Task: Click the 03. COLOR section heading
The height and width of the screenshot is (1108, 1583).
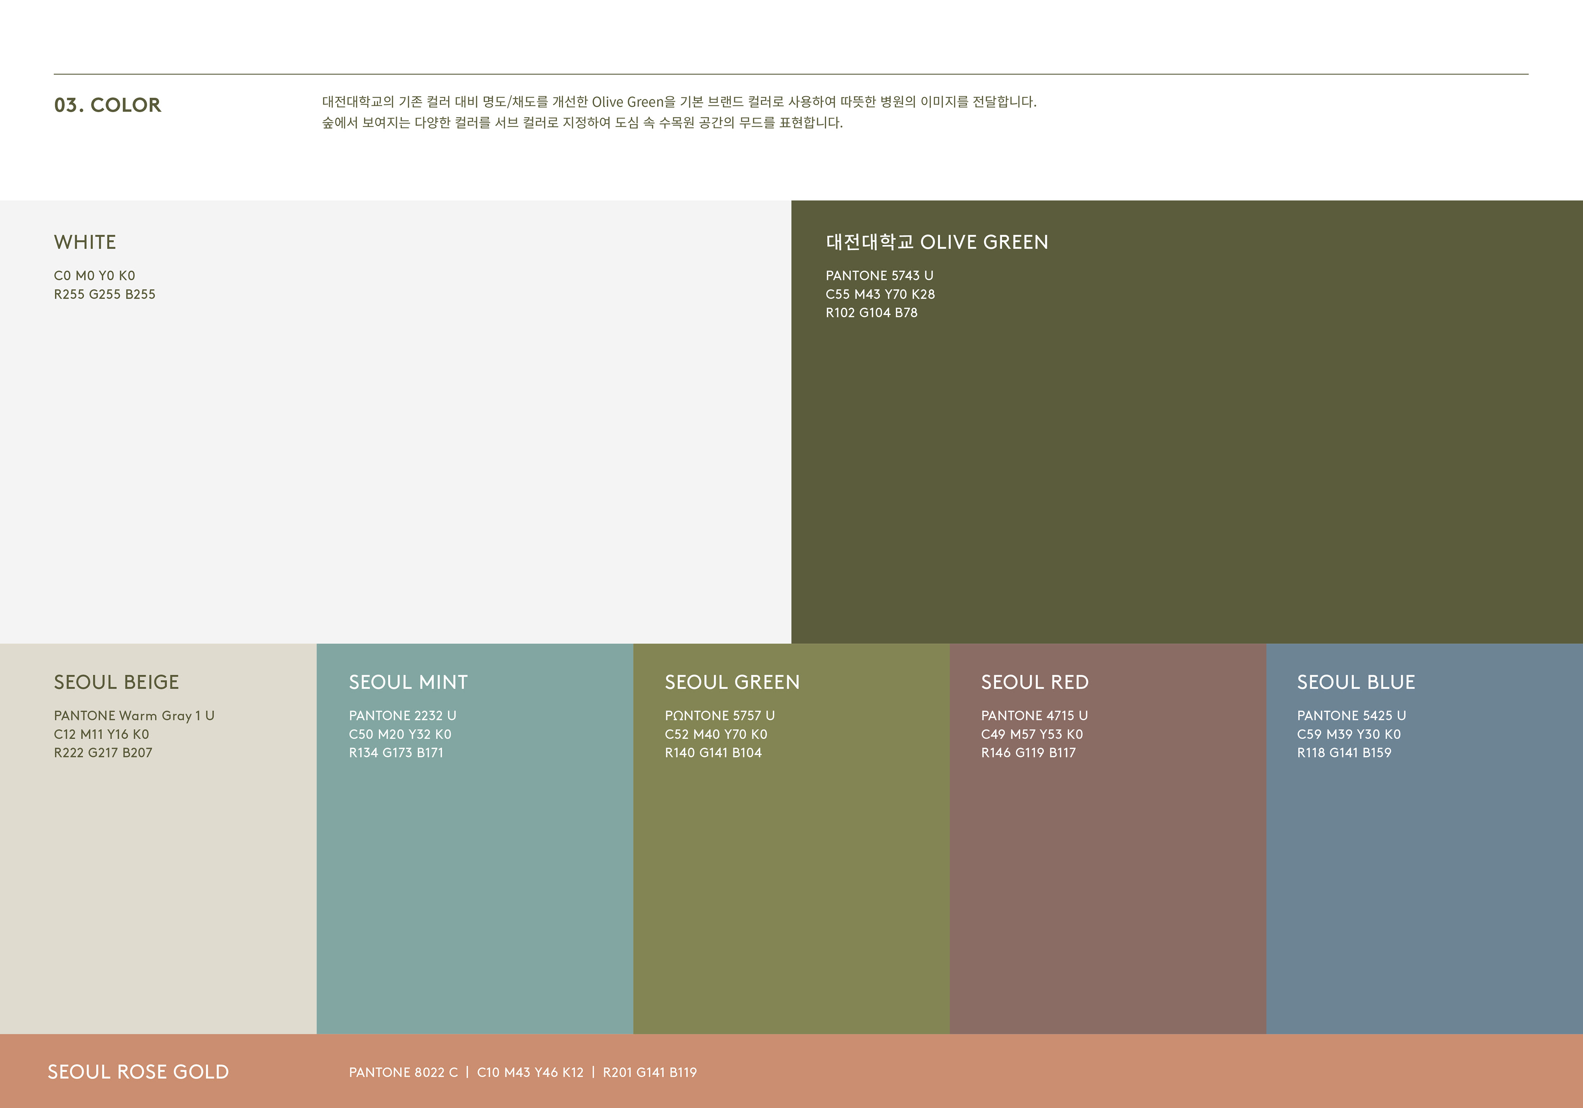Action: click(x=108, y=105)
